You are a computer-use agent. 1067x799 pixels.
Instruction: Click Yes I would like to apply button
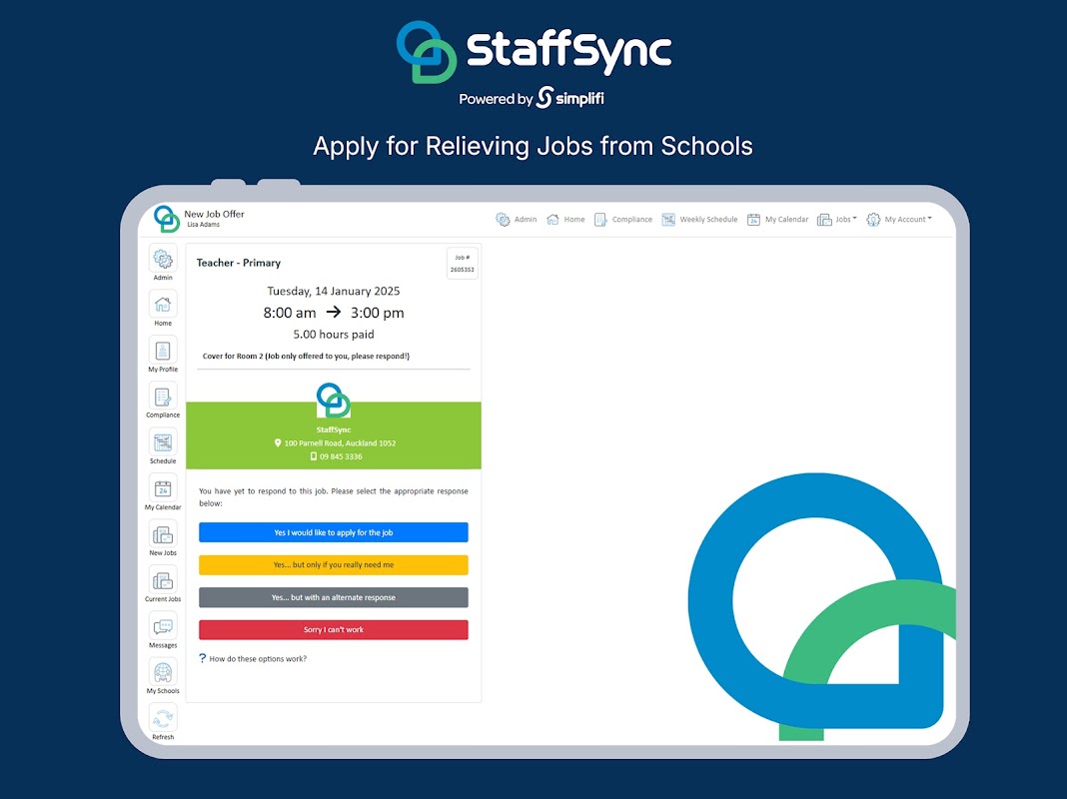point(334,532)
